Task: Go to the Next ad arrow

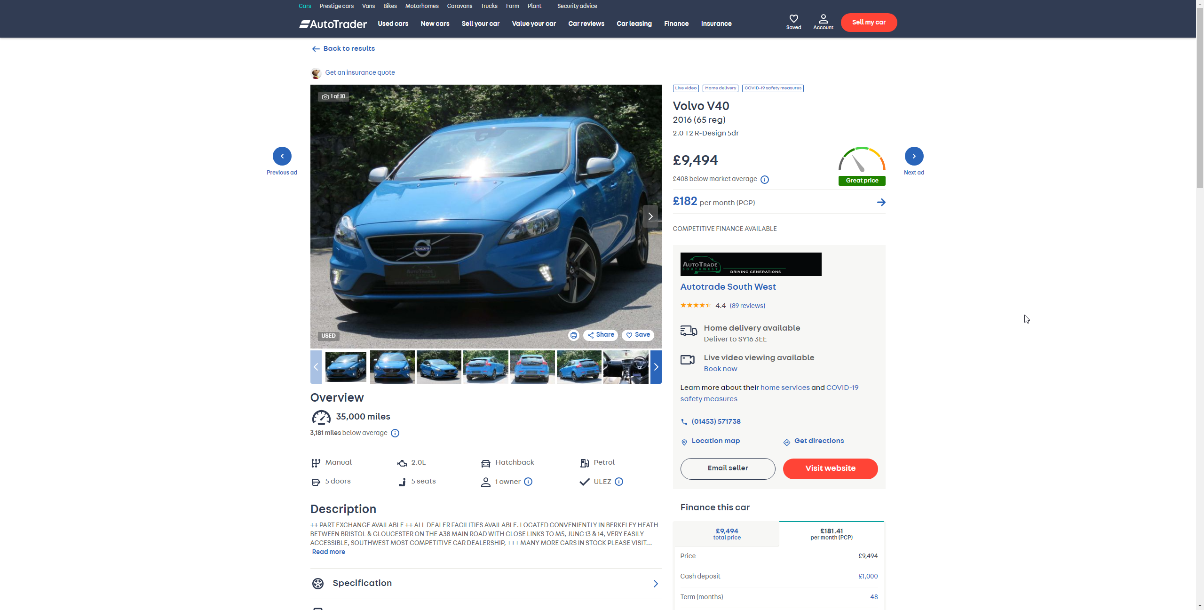Action: (x=914, y=156)
